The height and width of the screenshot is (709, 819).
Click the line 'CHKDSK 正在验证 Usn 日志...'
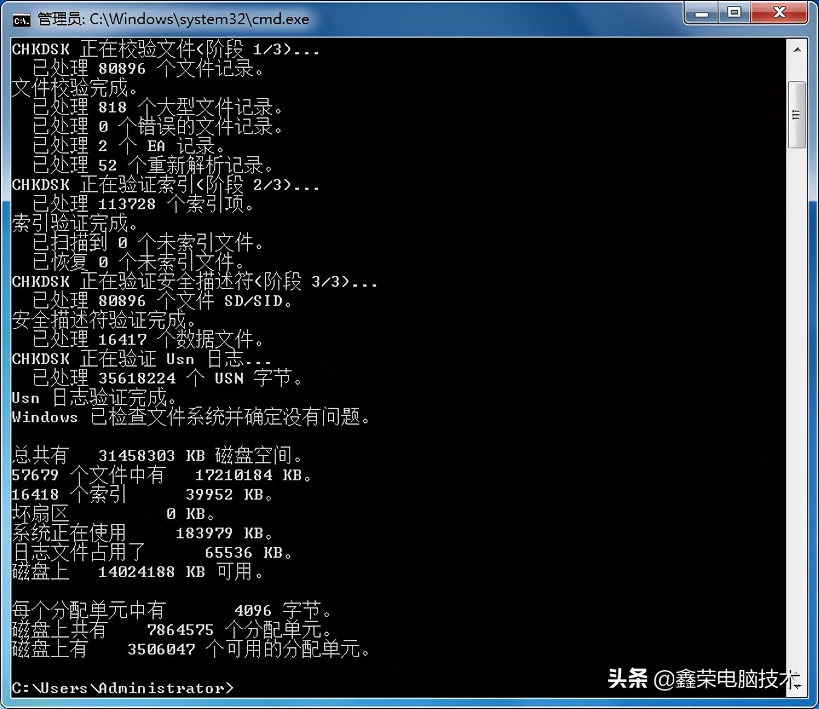(142, 359)
